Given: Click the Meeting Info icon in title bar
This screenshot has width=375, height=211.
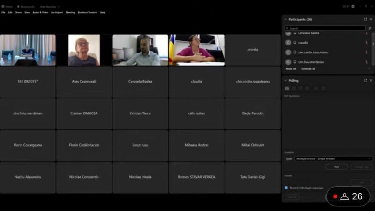Looking at the screenshot, I should 18,7.
